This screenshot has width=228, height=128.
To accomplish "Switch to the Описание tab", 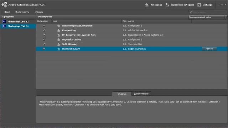I will (x=122, y=94).
